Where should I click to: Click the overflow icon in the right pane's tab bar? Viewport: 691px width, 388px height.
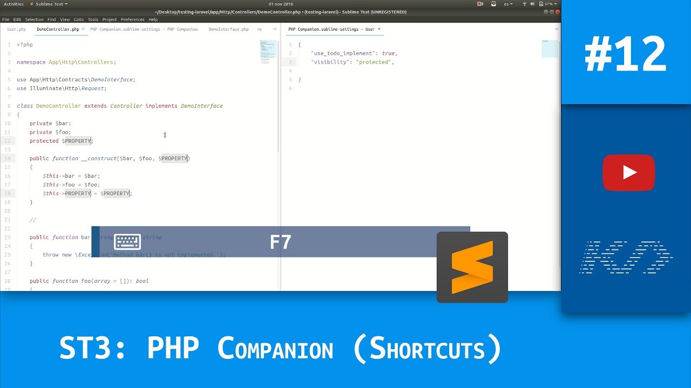coord(556,29)
